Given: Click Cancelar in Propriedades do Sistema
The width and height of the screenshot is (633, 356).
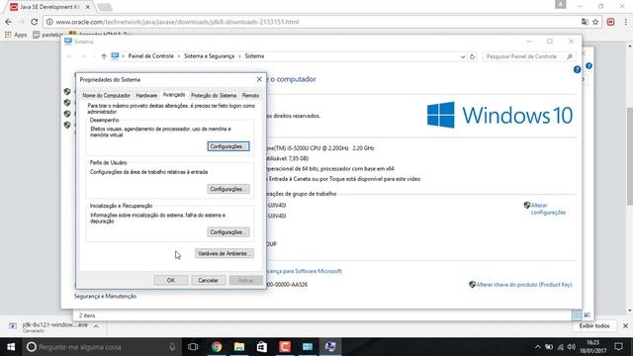Looking at the screenshot, I should [208, 280].
